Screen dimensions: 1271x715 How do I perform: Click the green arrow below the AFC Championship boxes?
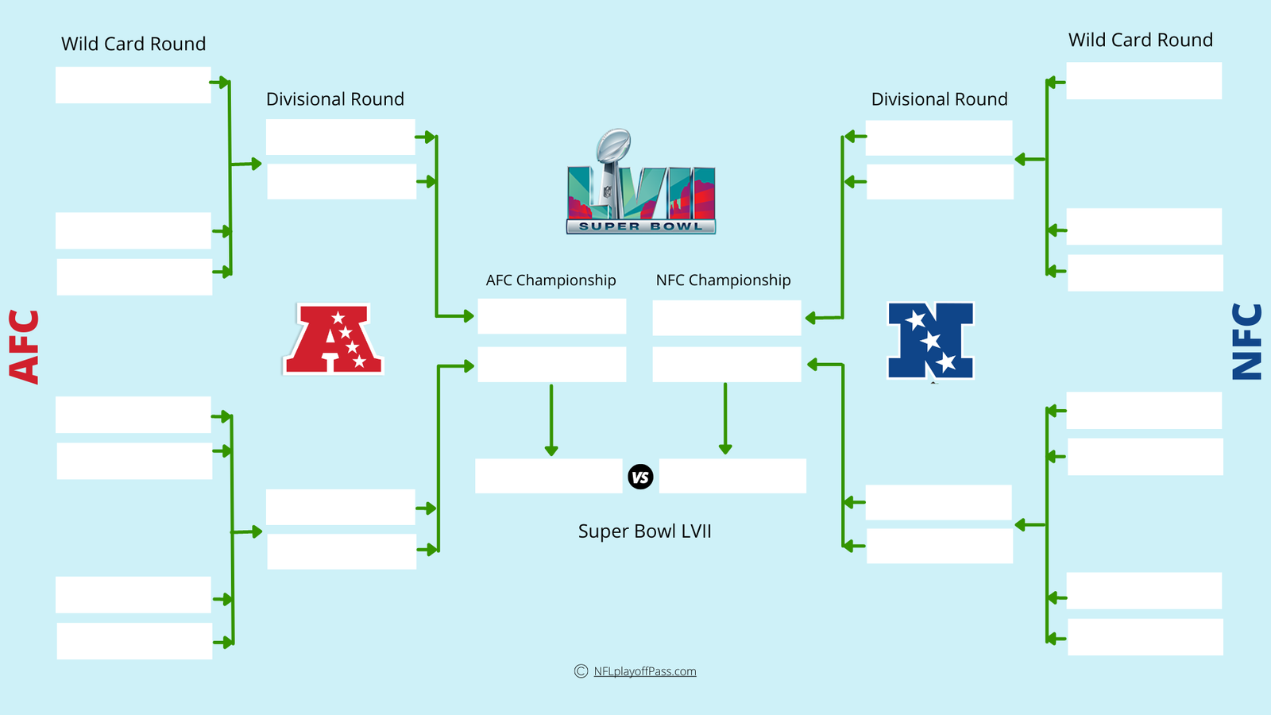pyautogui.click(x=551, y=420)
